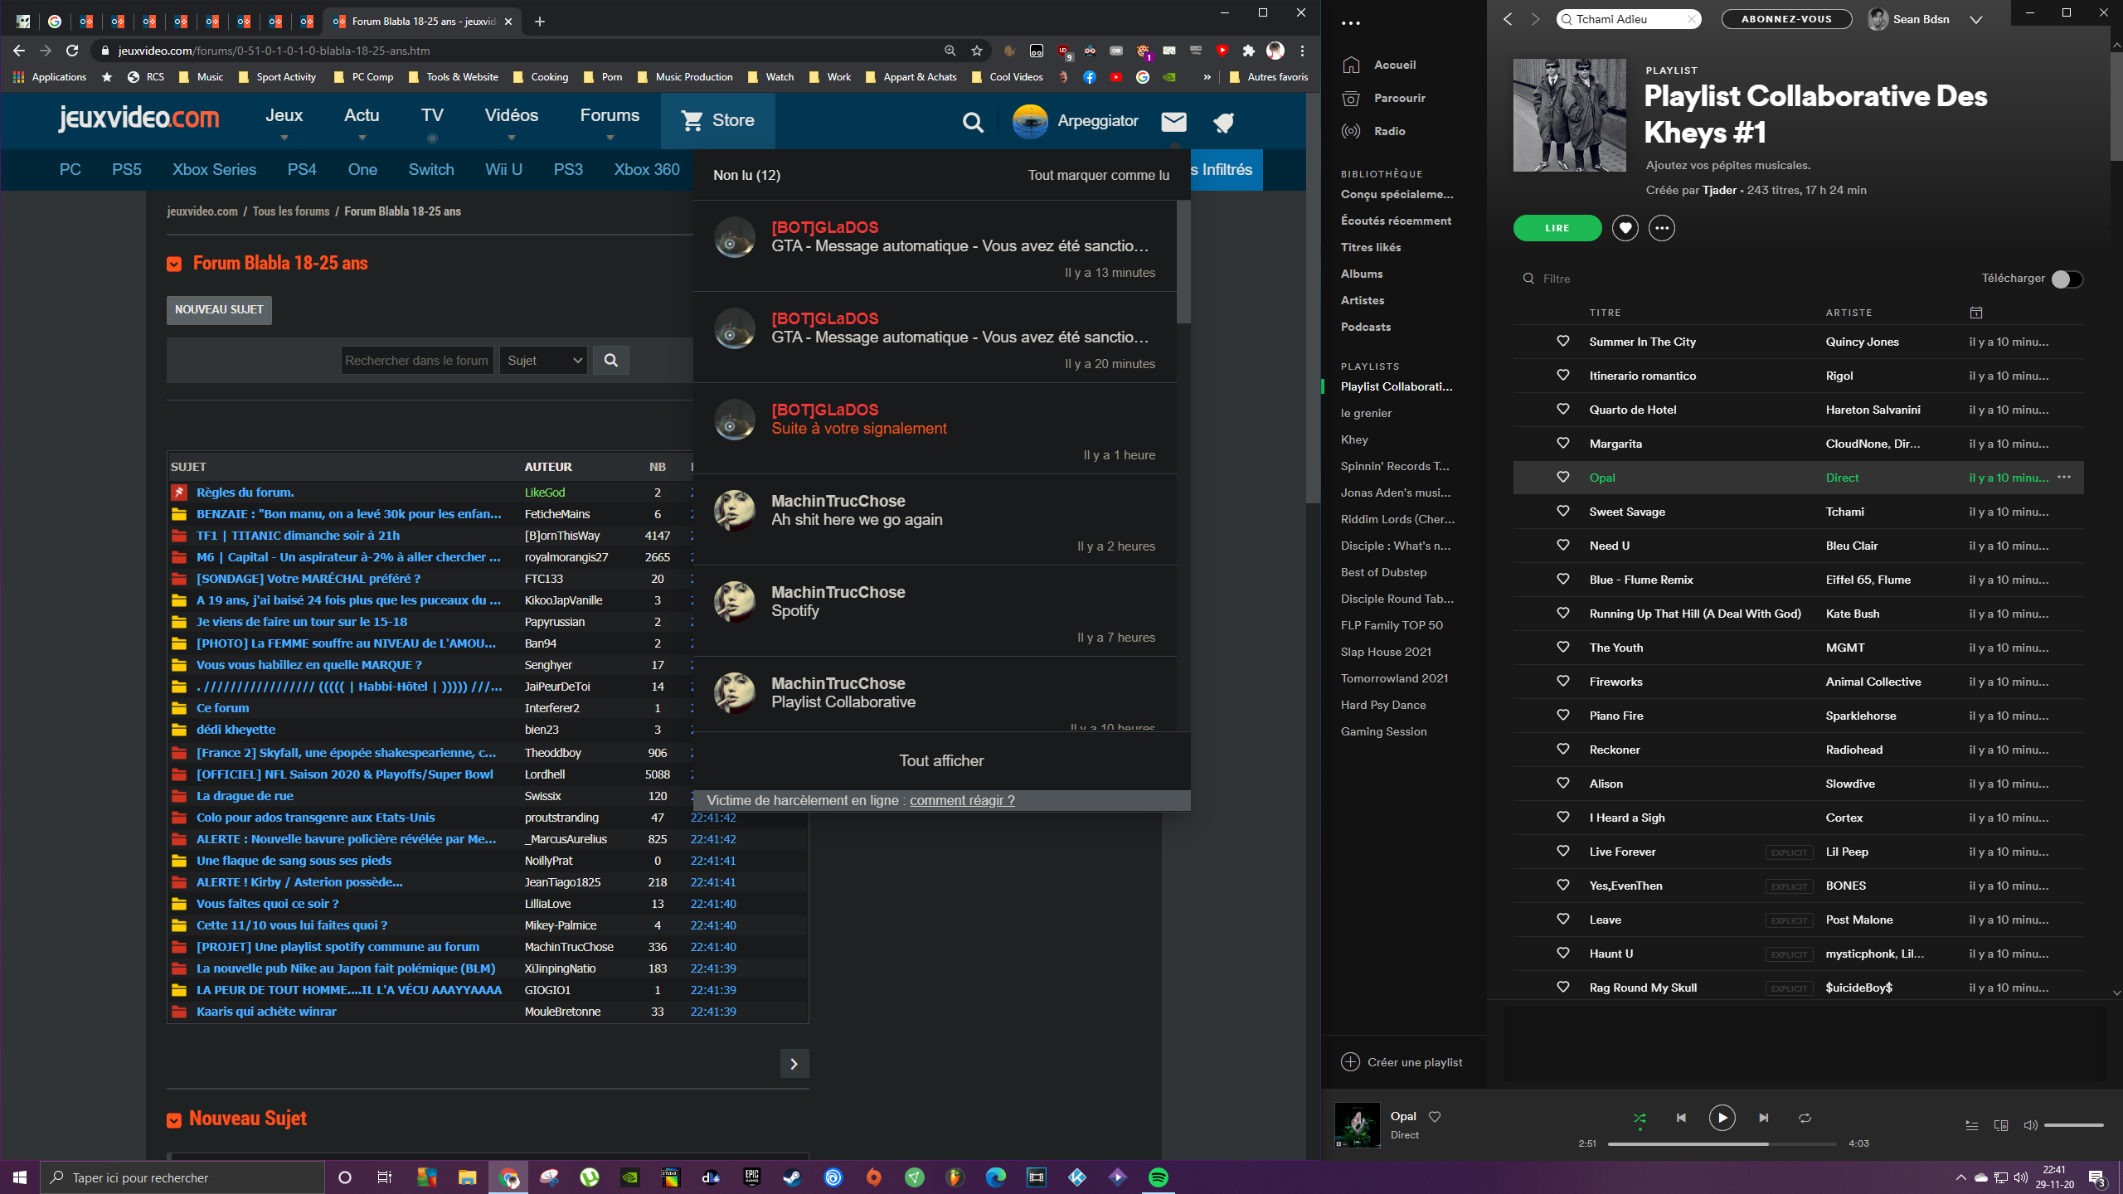
Task: Toggle the Télécharger download switch
Action: tap(2067, 279)
